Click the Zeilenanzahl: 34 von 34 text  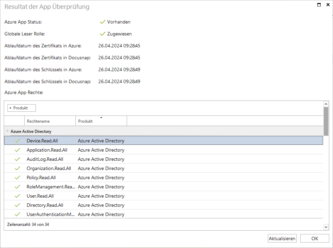click(x=28, y=224)
